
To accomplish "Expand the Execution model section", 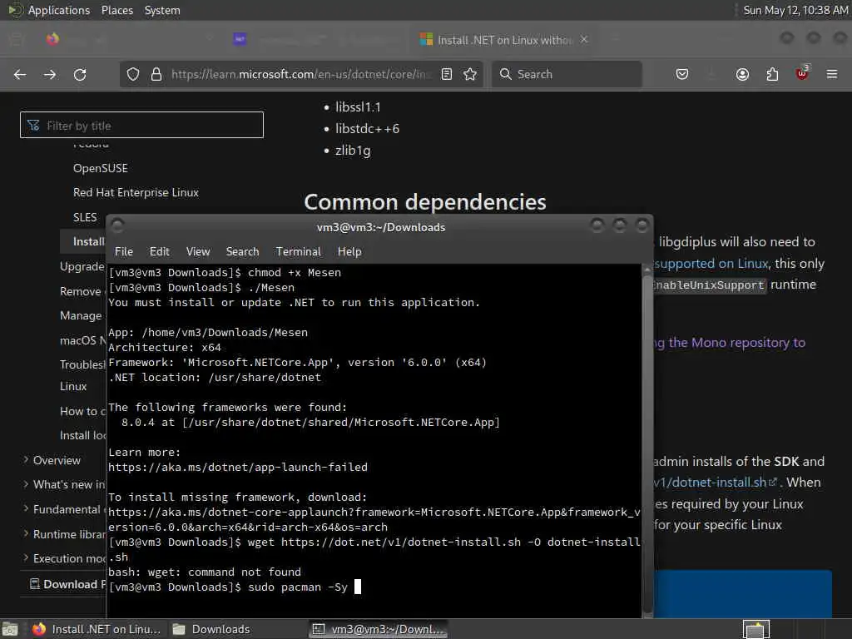I will [64, 558].
